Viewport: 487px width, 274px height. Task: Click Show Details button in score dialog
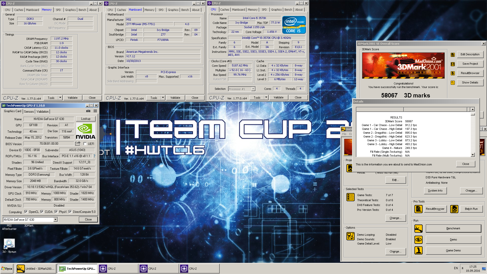point(470,83)
